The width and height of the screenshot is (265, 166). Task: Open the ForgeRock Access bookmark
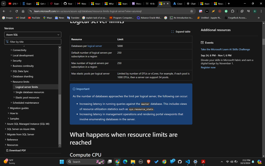click(x=236, y=18)
